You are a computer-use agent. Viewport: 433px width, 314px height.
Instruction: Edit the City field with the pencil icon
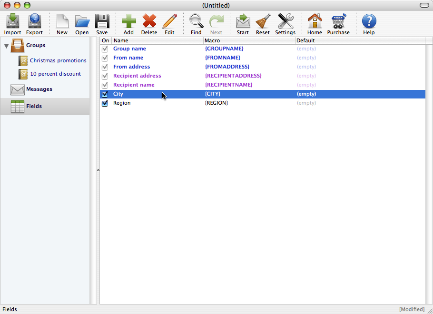click(170, 21)
